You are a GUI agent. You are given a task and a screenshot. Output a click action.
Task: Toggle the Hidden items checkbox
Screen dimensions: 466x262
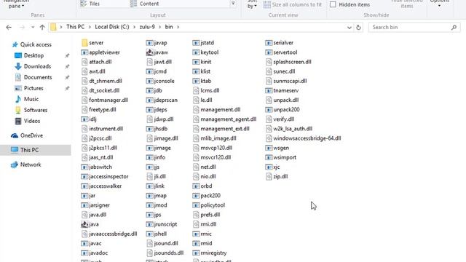[333, 4]
